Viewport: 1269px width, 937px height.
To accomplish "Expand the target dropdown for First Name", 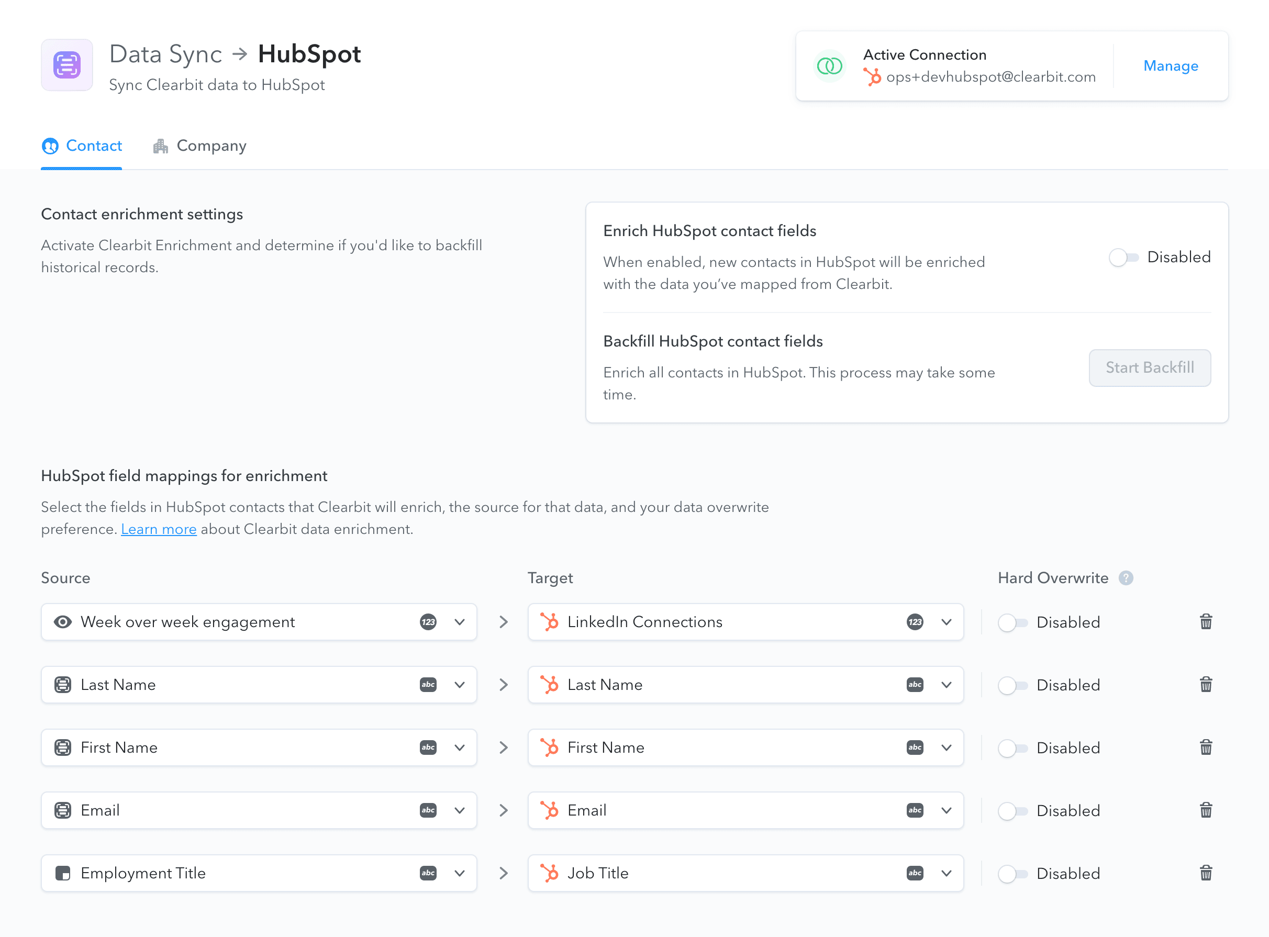I will (945, 748).
